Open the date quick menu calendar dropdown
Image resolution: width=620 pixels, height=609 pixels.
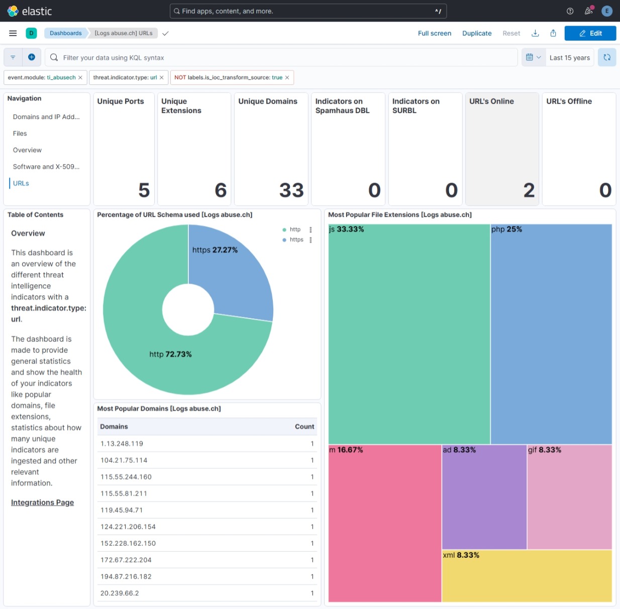click(x=533, y=57)
